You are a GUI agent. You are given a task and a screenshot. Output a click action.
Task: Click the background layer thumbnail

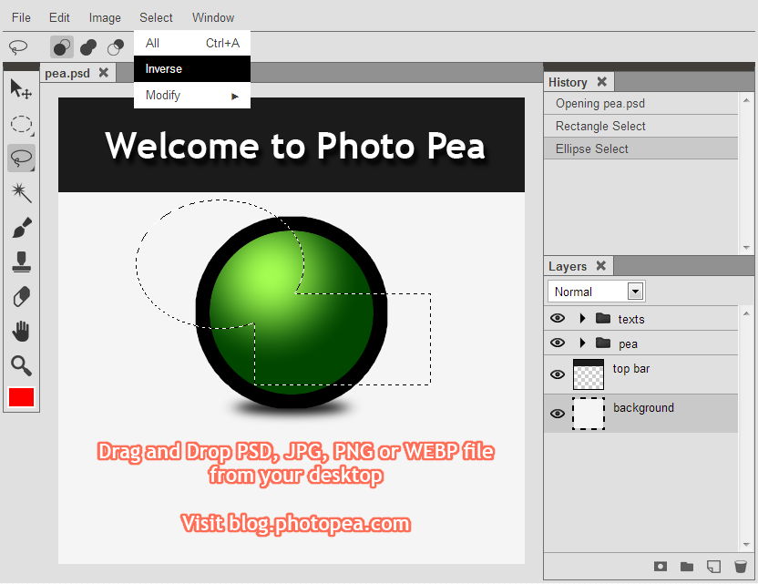click(x=589, y=414)
